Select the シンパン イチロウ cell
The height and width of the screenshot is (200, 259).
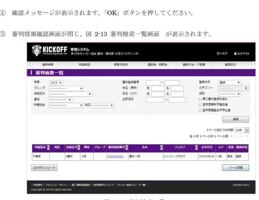pyautogui.click(x=180, y=156)
